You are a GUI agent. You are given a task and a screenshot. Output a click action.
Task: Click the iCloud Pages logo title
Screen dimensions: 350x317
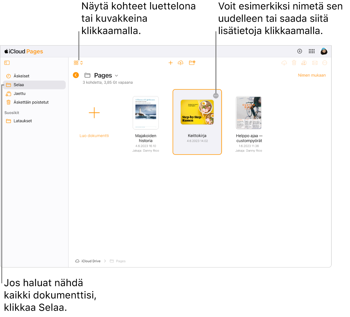pos(24,51)
